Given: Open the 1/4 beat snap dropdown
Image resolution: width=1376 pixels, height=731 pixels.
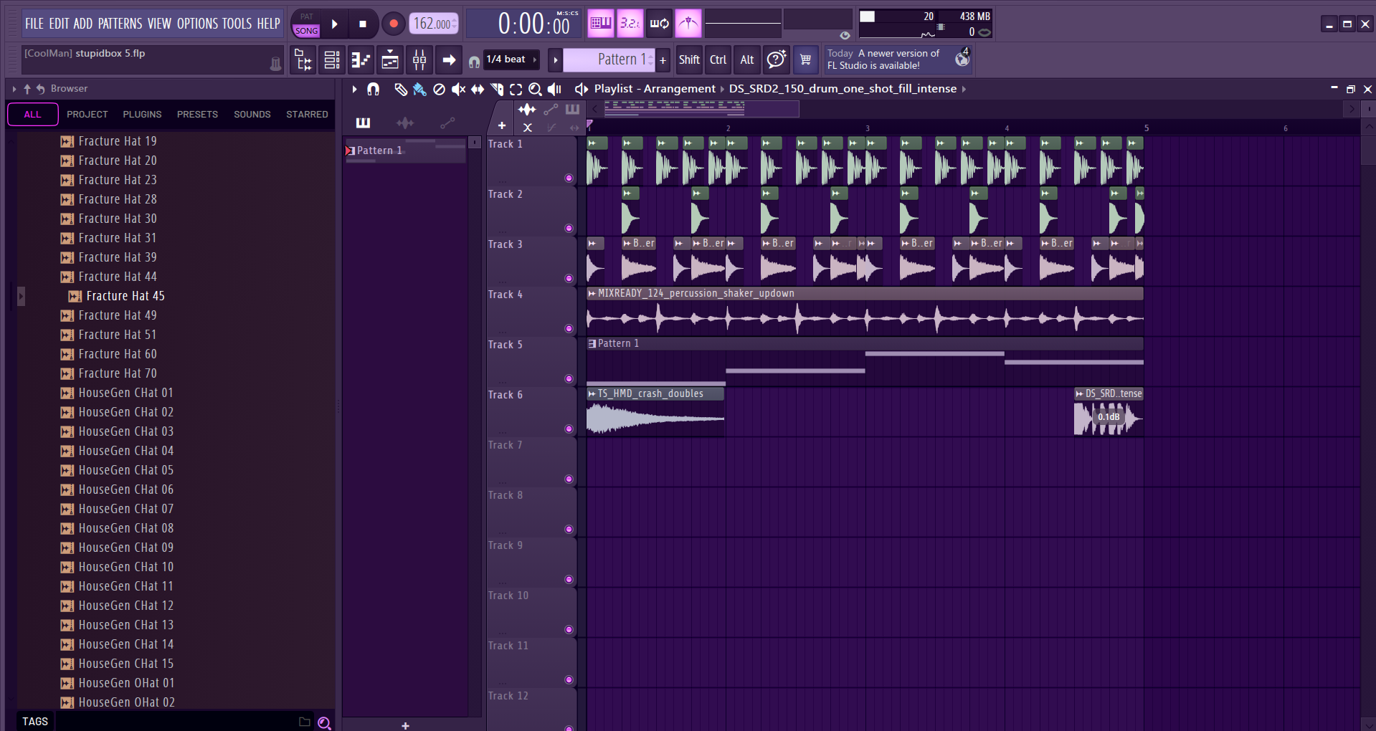Looking at the screenshot, I should tap(512, 59).
